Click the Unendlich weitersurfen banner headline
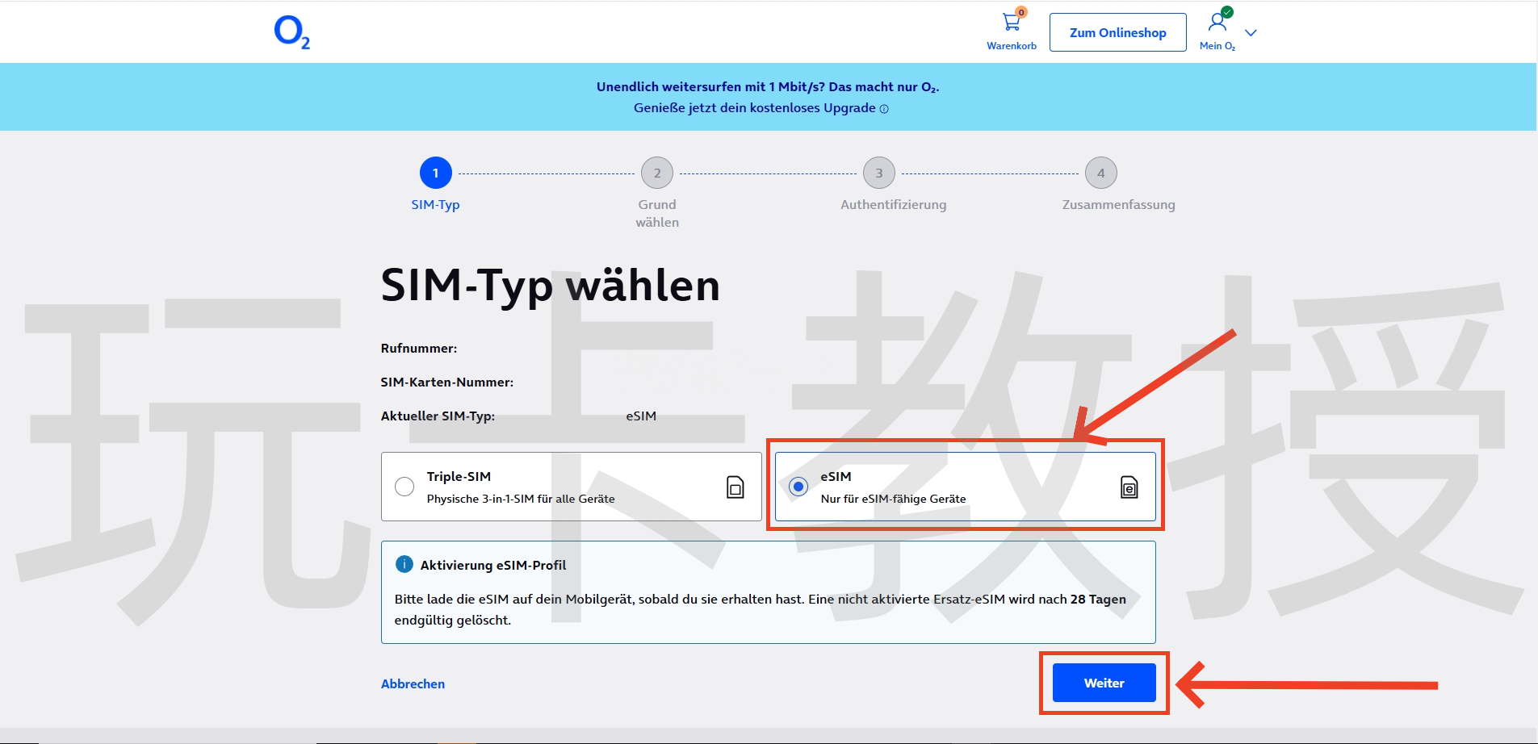The image size is (1538, 744). (x=768, y=87)
